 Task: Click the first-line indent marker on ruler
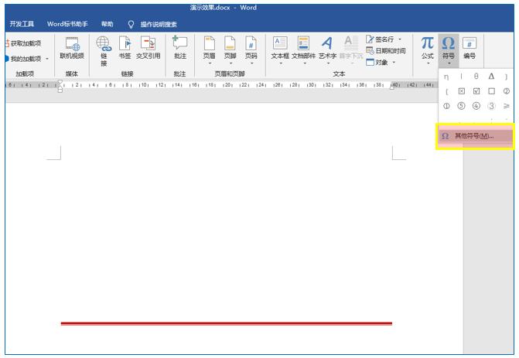(x=60, y=82)
